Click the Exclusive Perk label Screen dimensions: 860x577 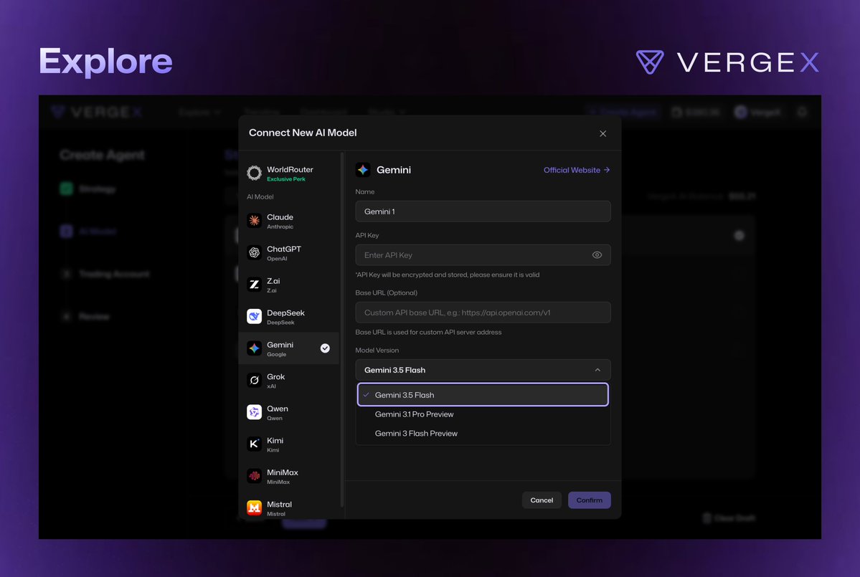[x=285, y=179]
